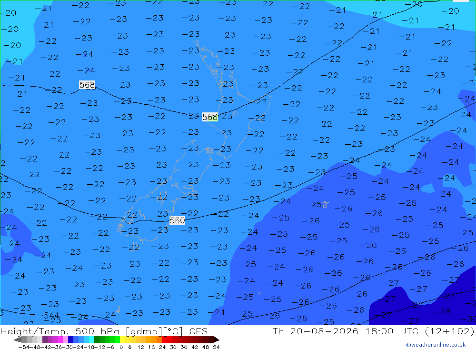The height and width of the screenshot is (349, 476).
Task: Pick the dark blue -30 legend swatch
Action: coord(70,339)
